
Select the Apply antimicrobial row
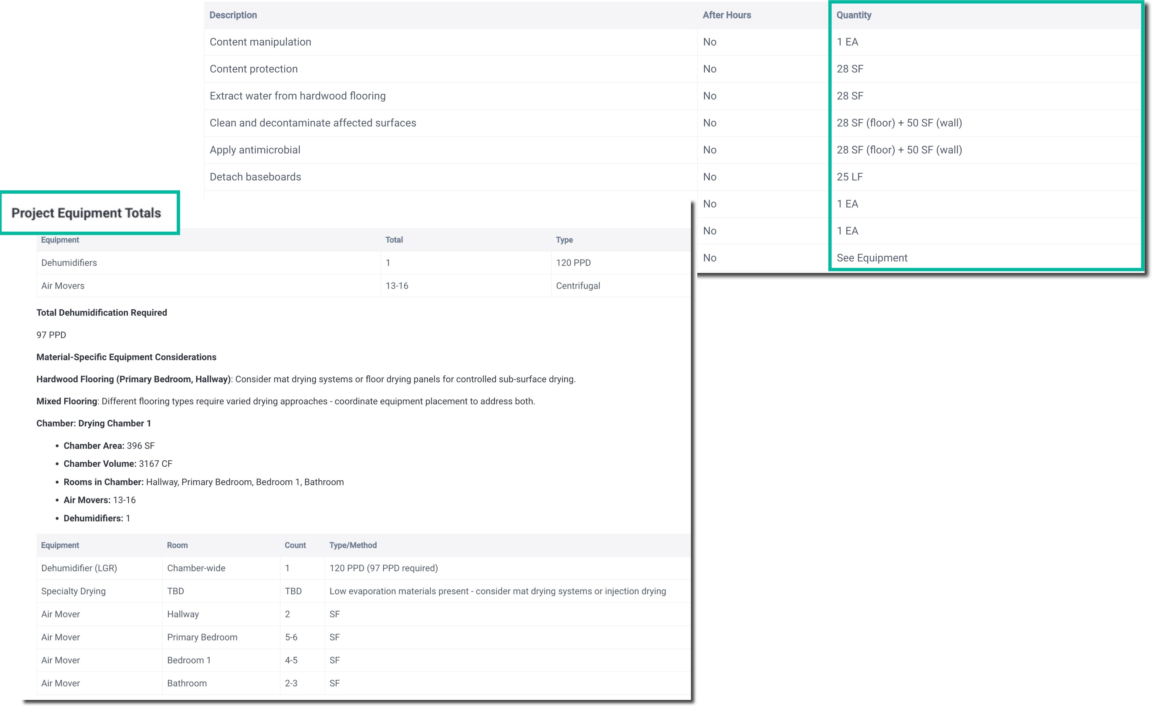[x=255, y=150]
